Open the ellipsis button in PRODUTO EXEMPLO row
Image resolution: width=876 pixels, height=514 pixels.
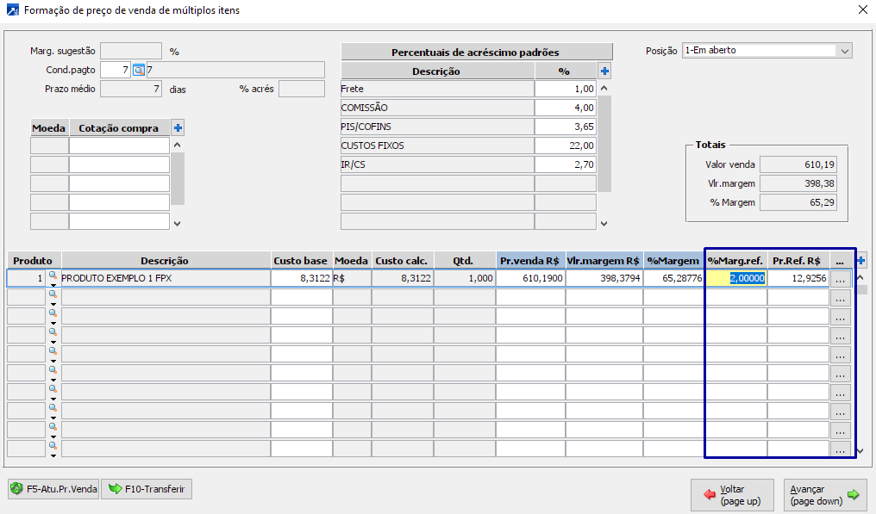(x=840, y=278)
